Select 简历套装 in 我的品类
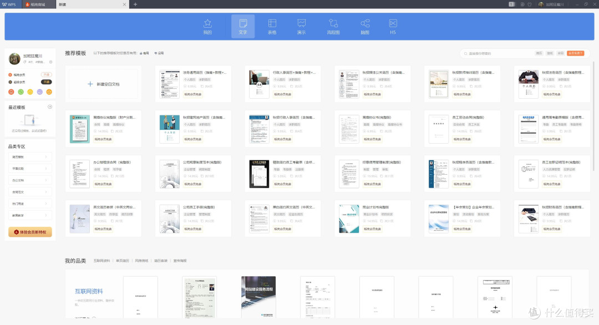Image resolution: width=599 pixels, height=325 pixels. [161, 261]
